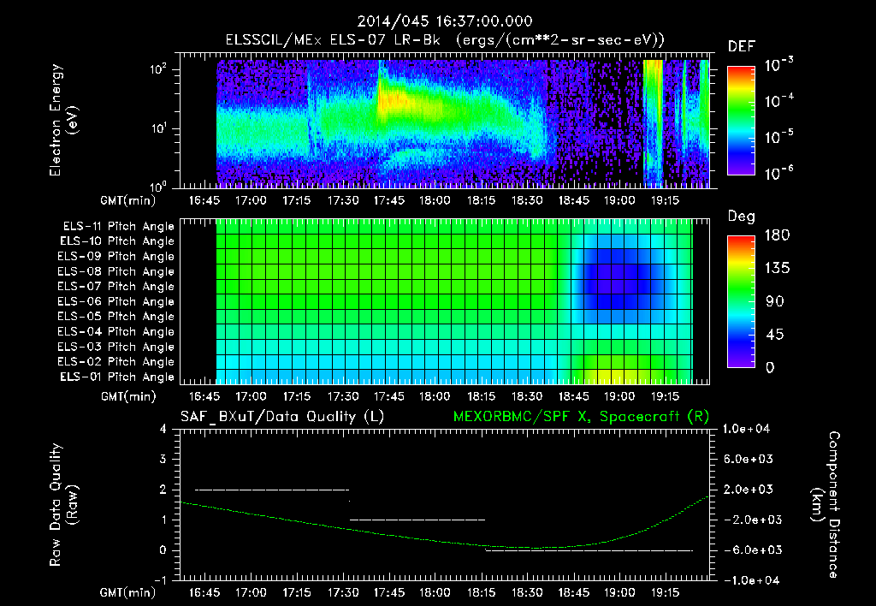Viewport: 876px width, 606px height.
Task: Click the data quality line segment at level 1
Action: coord(417,520)
